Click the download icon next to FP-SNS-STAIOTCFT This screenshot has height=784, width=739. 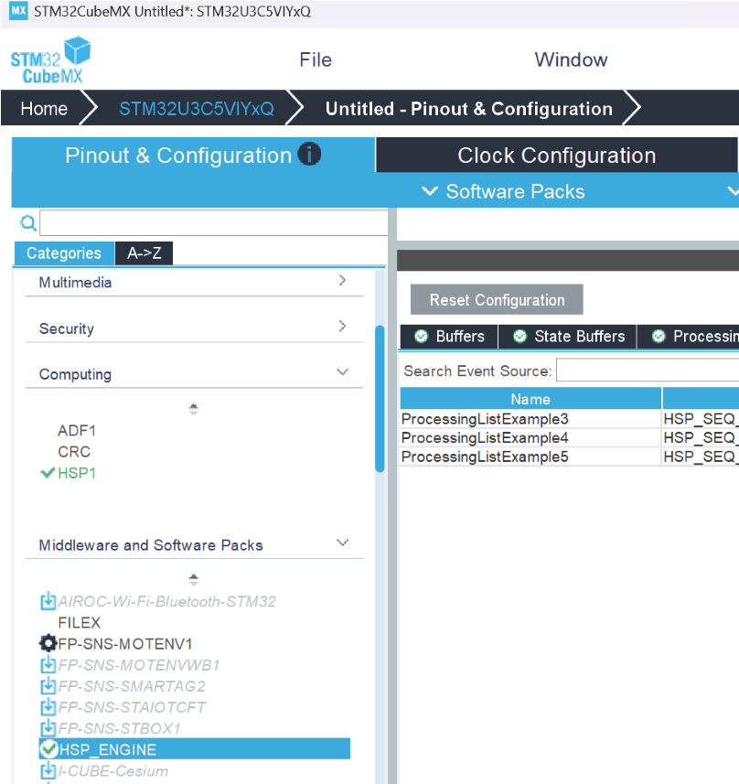click(48, 707)
